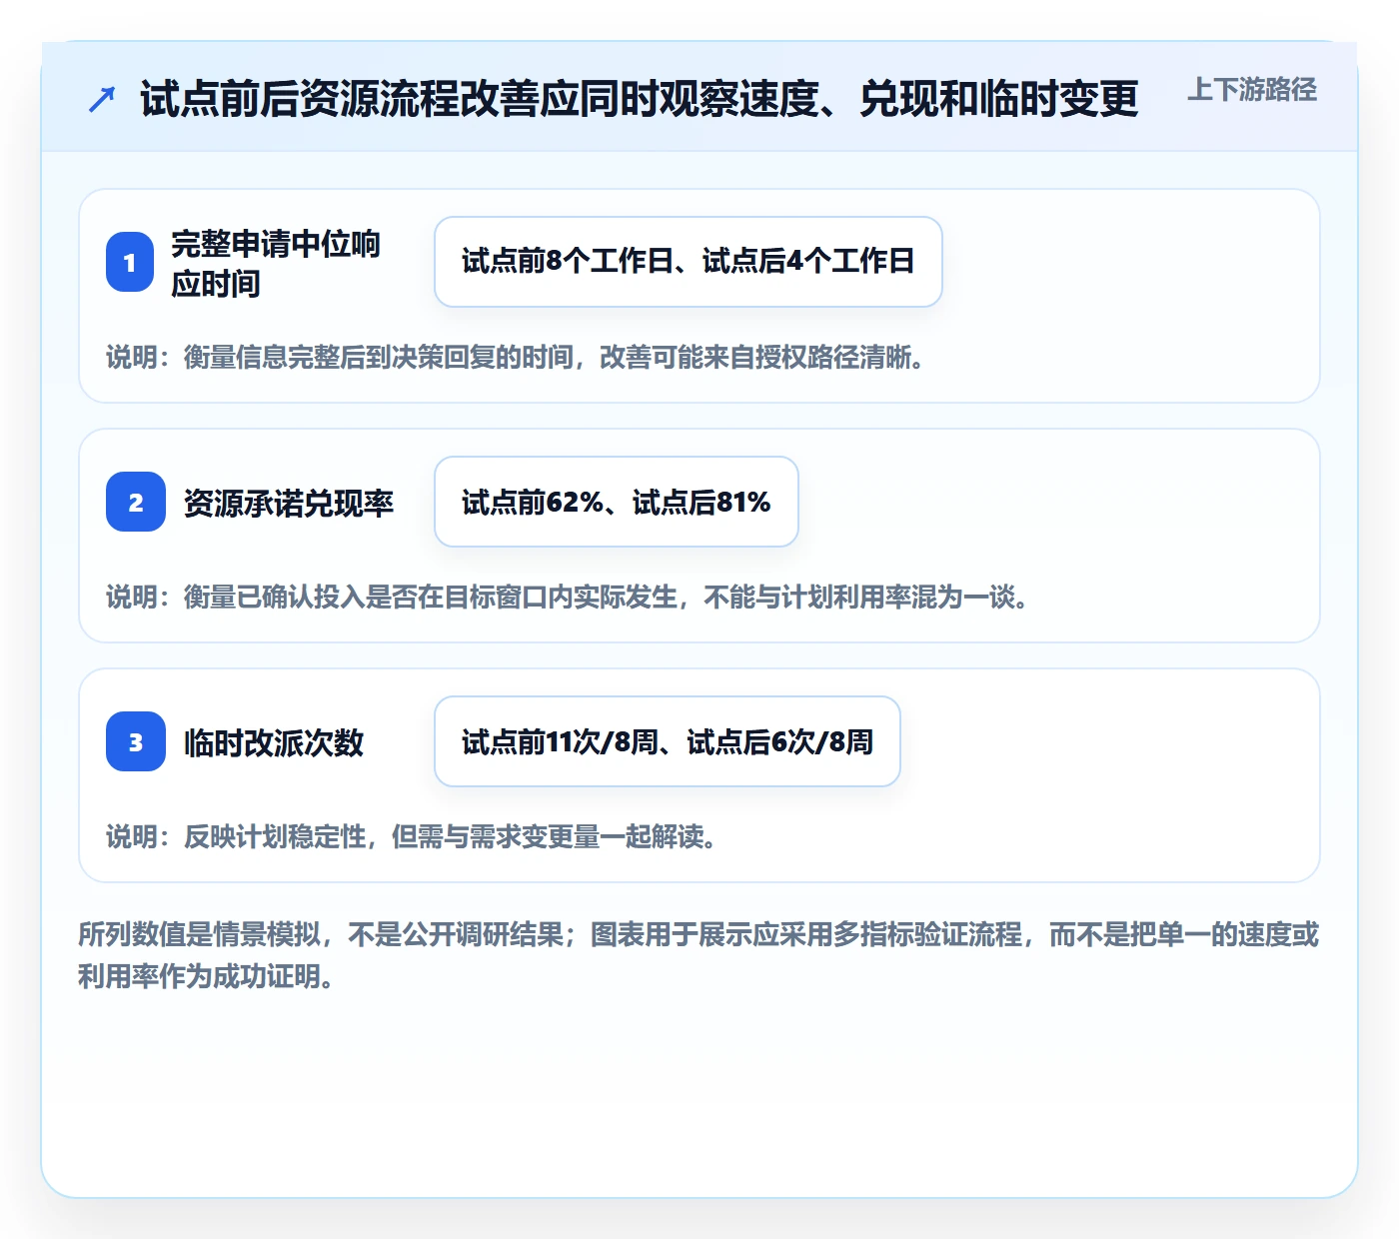
Task: Click the main title 试点前后资源流程改善应同时观察速度、兑现和临时变更
Action: coord(640,98)
